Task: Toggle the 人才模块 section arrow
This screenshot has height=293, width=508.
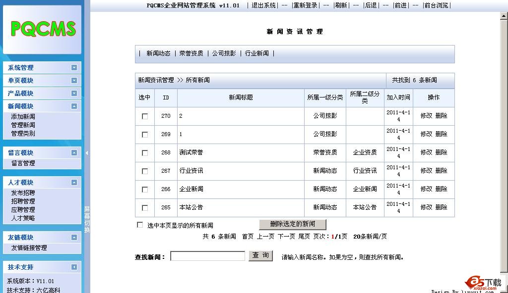Action: 74,183
